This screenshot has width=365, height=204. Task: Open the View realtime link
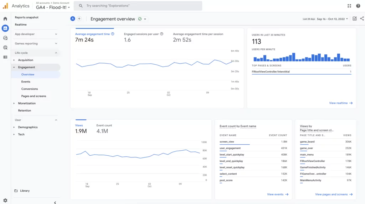[x=341, y=103]
